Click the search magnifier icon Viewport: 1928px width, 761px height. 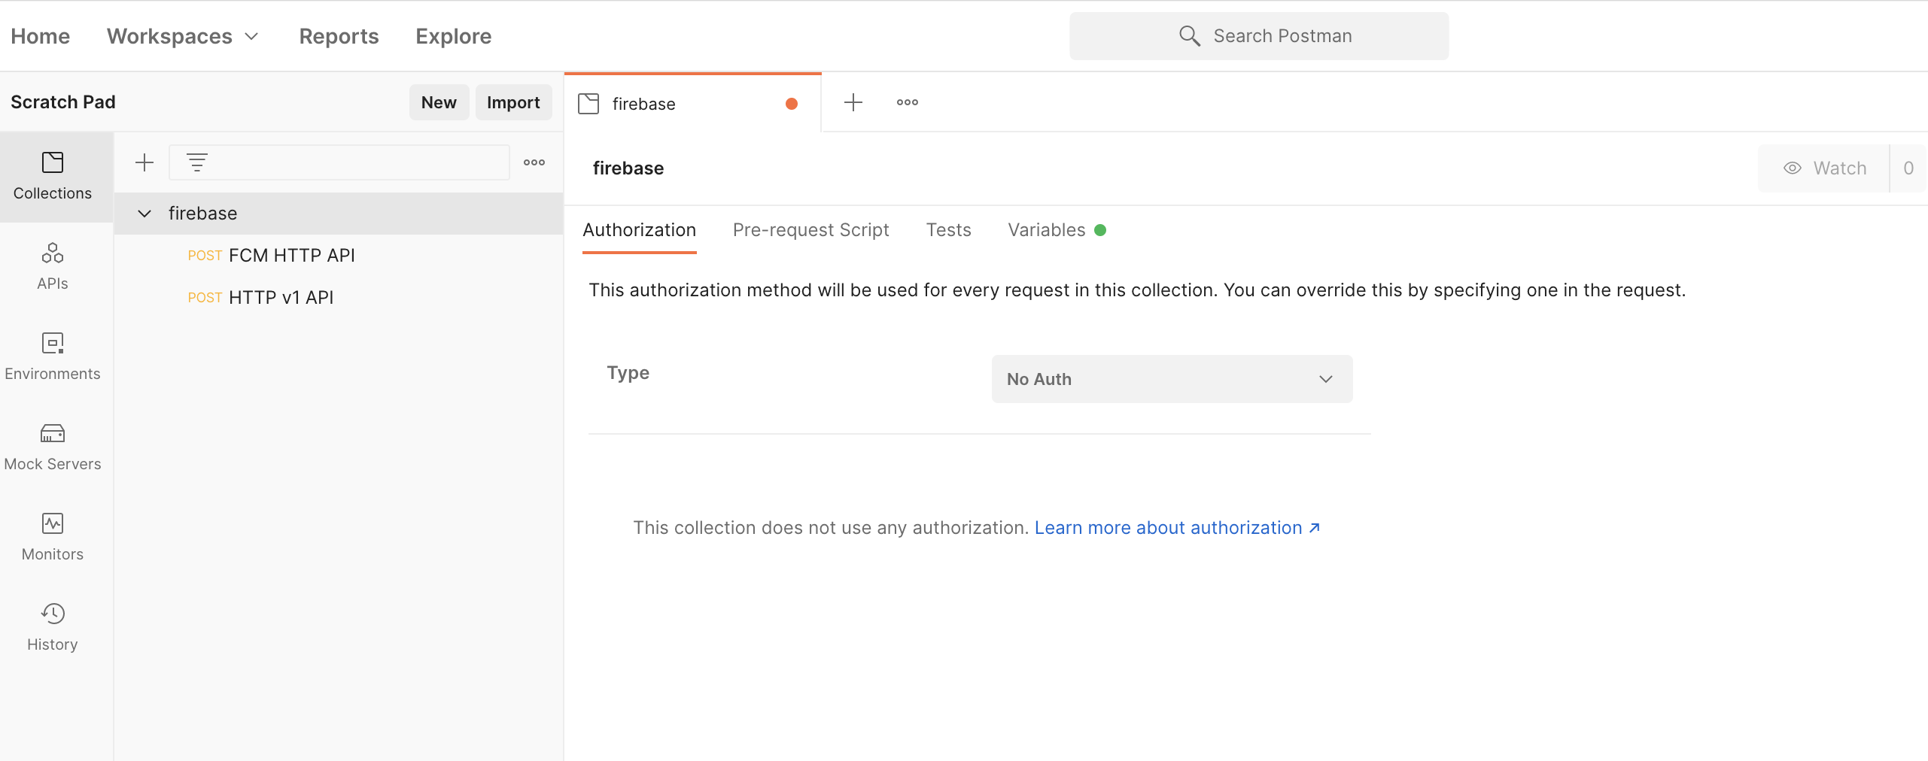click(x=1189, y=36)
